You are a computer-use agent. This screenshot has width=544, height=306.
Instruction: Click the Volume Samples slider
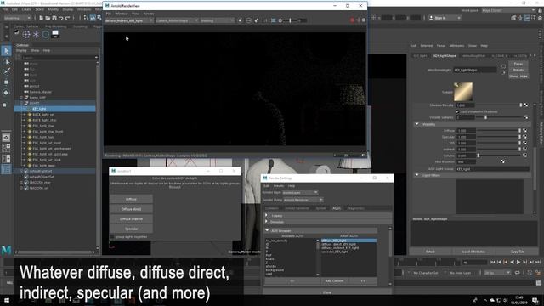pyautogui.click(x=500, y=117)
